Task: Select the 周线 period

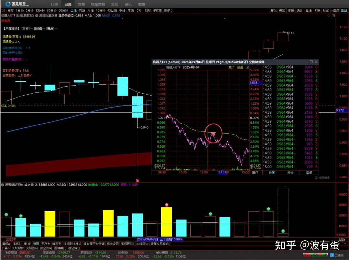Action: pos(82,10)
